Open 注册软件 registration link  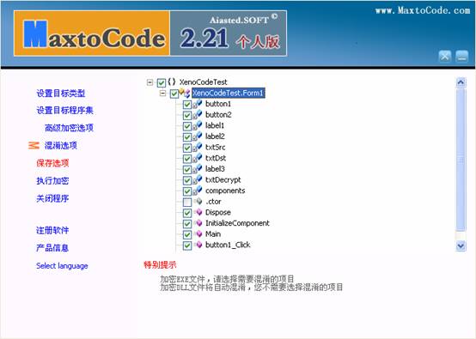[x=52, y=231]
